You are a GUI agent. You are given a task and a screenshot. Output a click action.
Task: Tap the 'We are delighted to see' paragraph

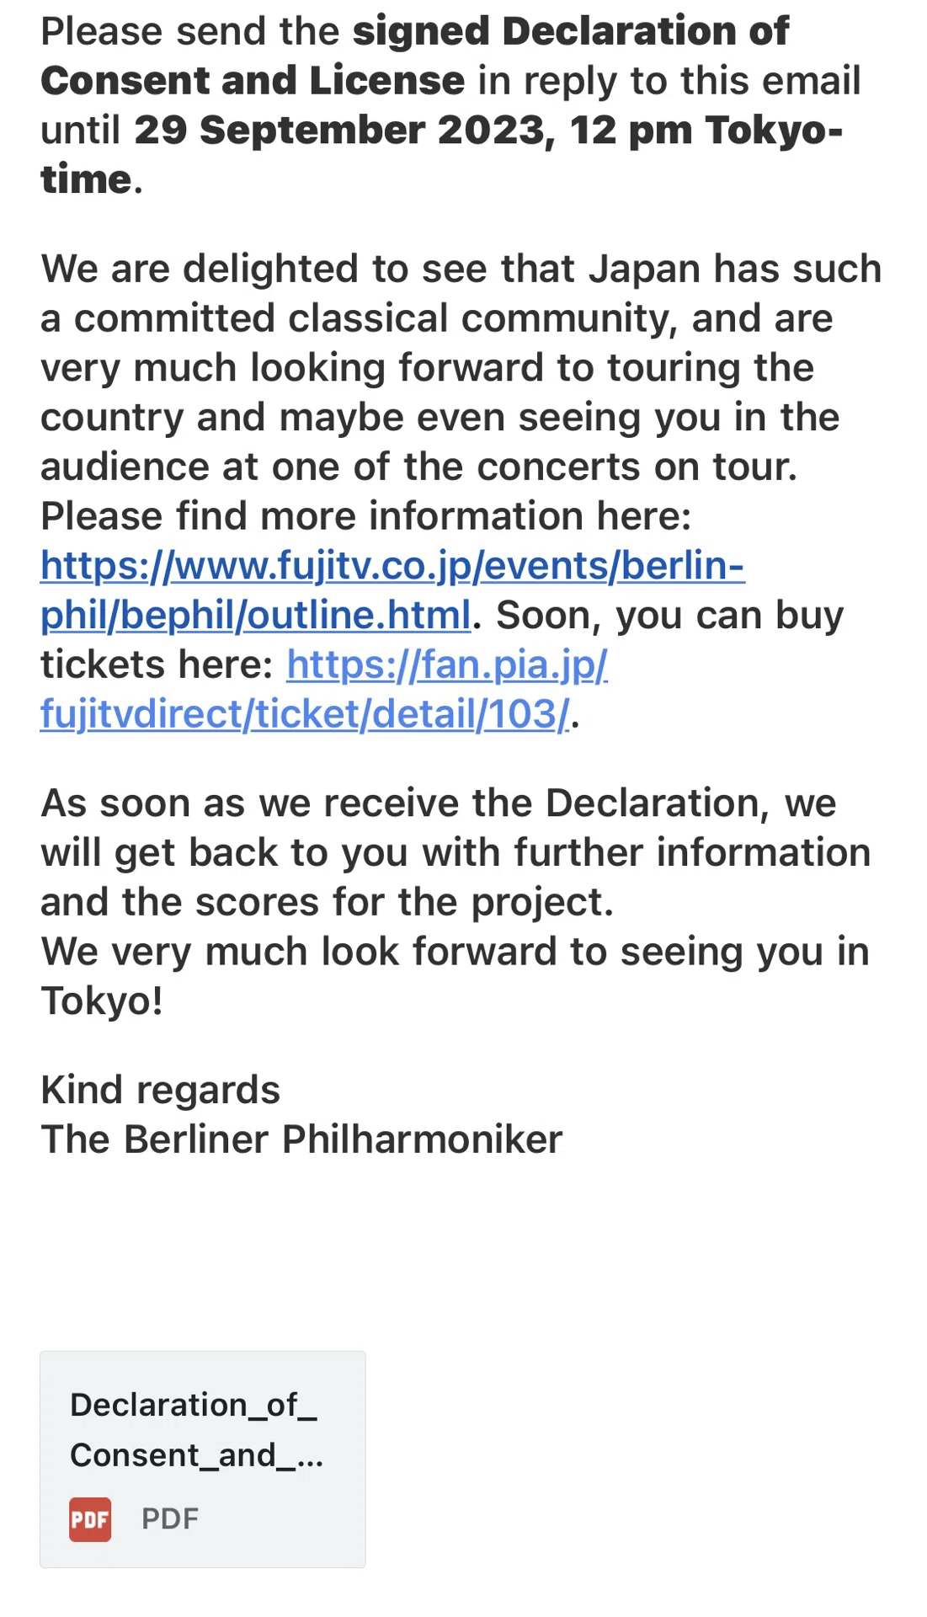click(x=461, y=367)
